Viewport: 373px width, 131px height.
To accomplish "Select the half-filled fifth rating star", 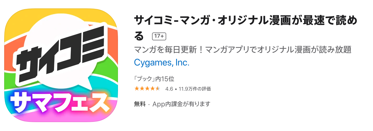I will pos(158,89).
